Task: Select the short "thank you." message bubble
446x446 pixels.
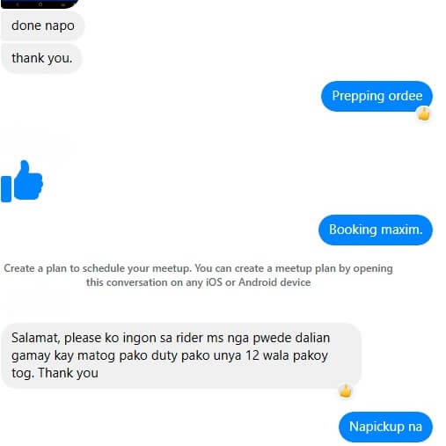Action: pyautogui.click(x=41, y=58)
